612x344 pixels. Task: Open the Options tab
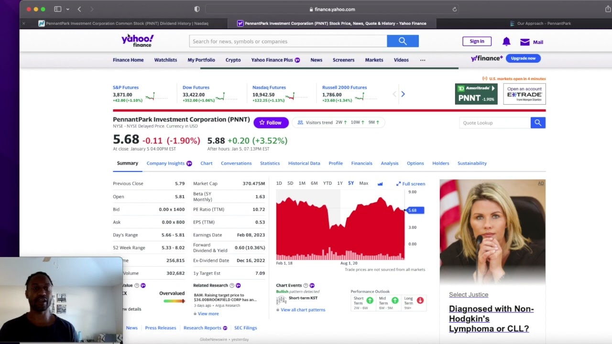click(x=415, y=163)
